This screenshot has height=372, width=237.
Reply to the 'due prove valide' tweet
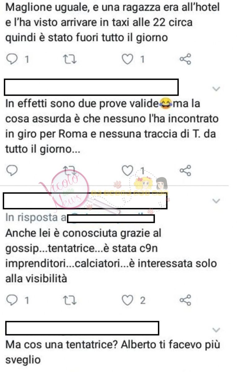coord(12,170)
